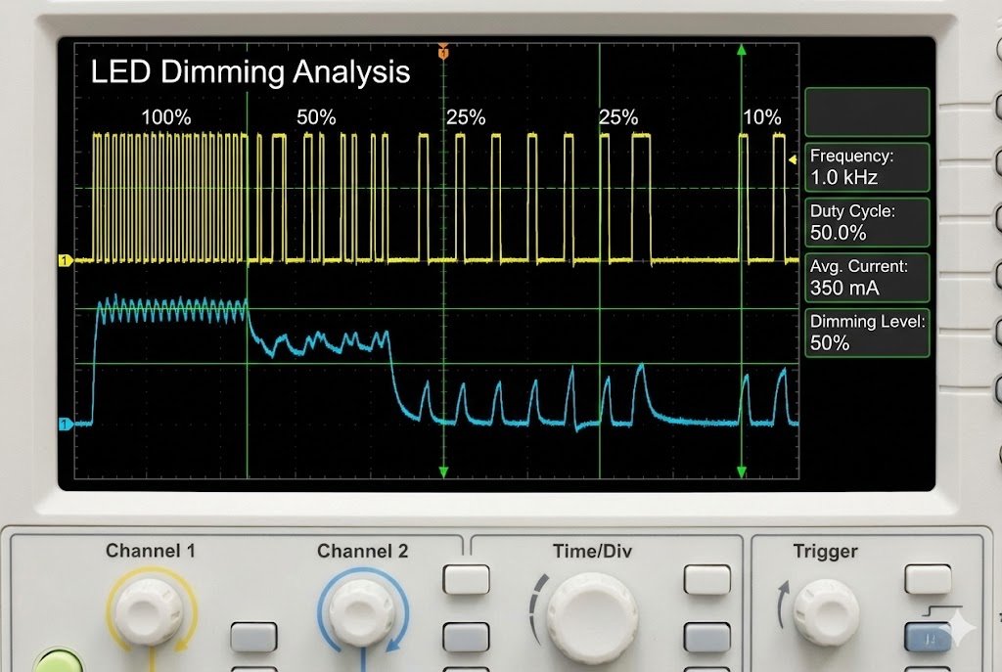
Task: Toggle the top bezel button next to Channel 2
Action: [x=468, y=579]
